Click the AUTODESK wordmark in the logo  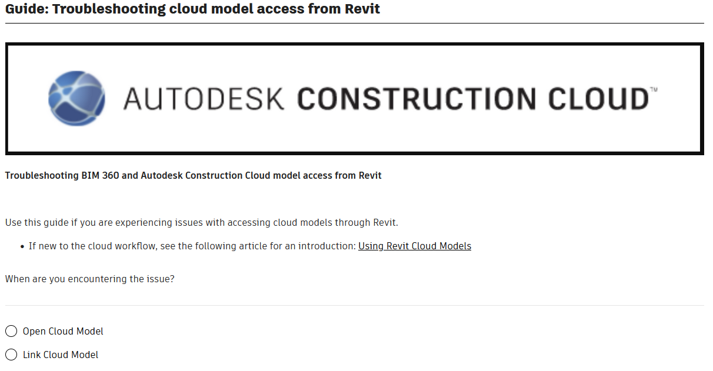click(204, 98)
